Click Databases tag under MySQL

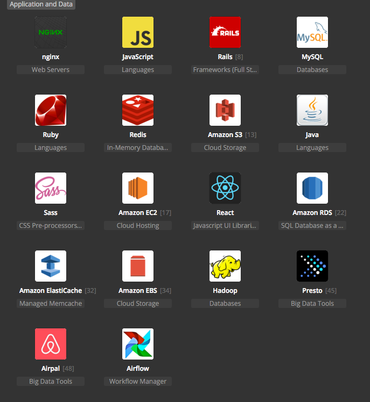312,70
